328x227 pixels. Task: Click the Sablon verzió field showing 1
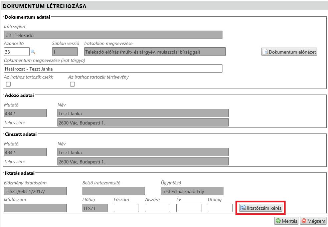[65, 52]
